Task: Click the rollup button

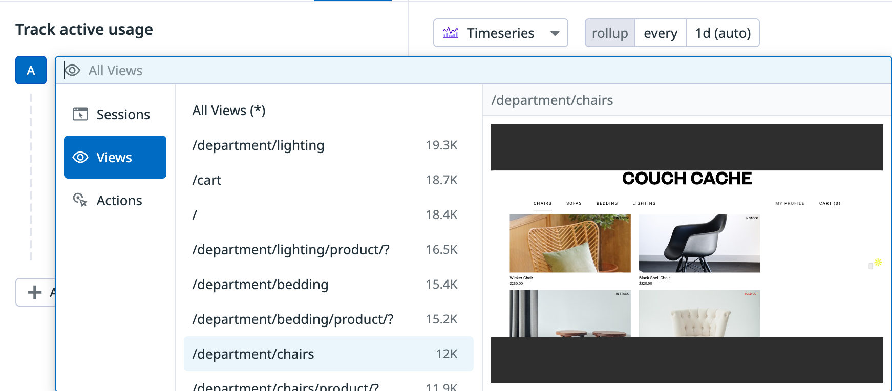Action: (x=610, y=33)
